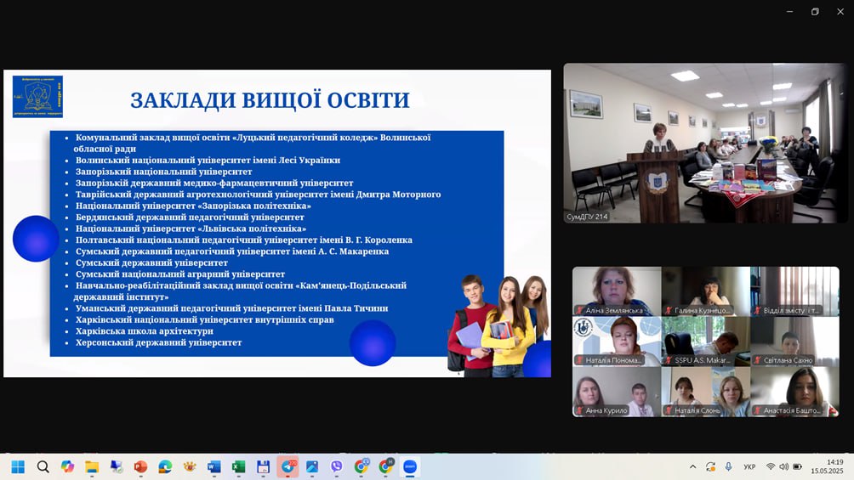Open the computer-with-checkmark taskbar icon
Viewport: 854px width, 480px height.
tap(116, 467)
